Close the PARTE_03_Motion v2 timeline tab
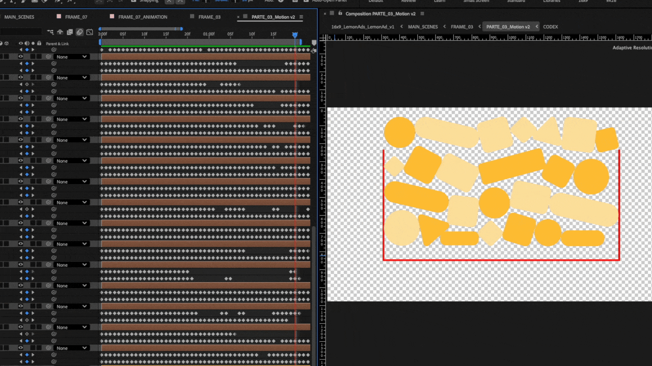This screenshot has height=366, width=652. [238, 17]
